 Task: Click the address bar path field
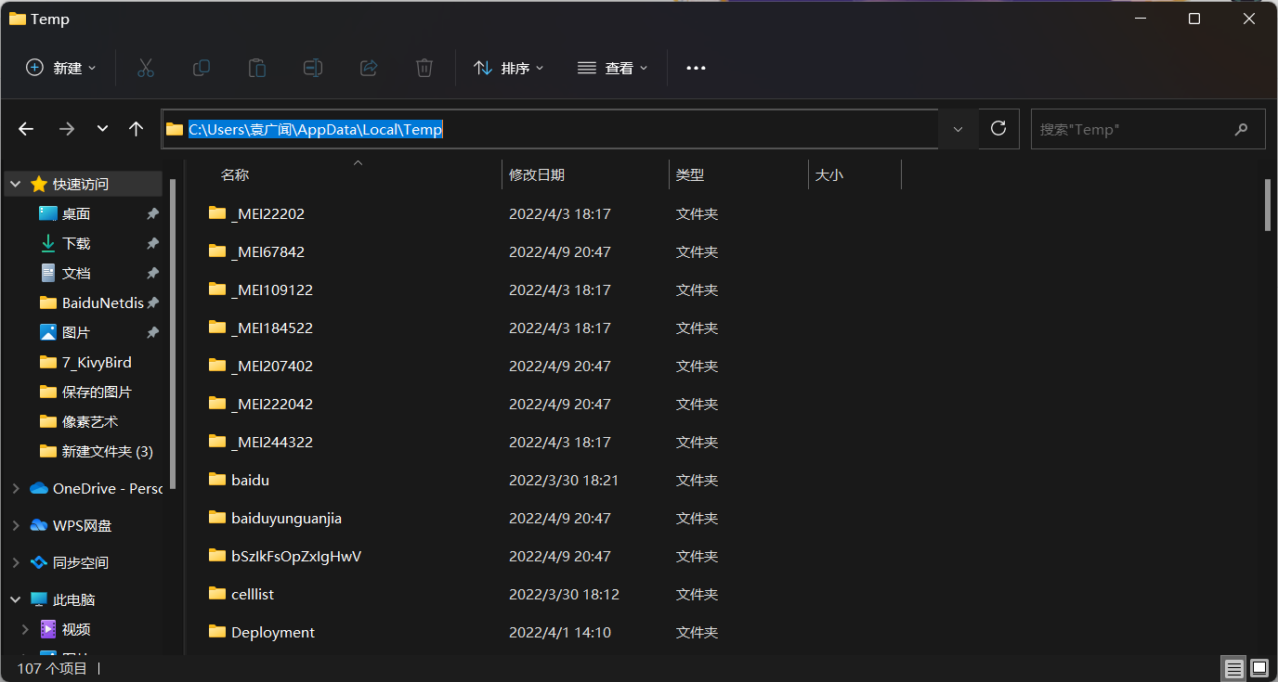[x=550, y=129]
